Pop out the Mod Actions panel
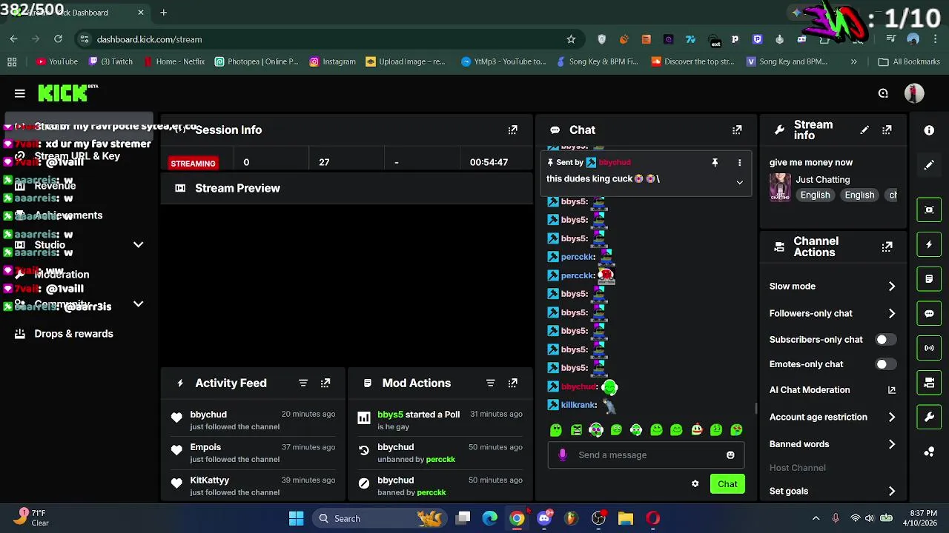949x533 pixels. click(512, 383)
